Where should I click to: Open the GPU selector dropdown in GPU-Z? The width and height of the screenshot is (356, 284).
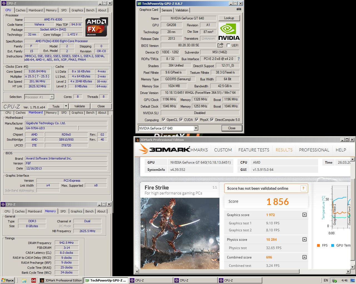coord(196,128)
